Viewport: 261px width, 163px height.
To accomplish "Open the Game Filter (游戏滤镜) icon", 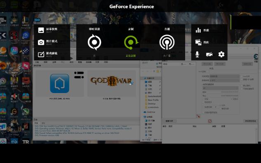I will click(x=41, y=54).
